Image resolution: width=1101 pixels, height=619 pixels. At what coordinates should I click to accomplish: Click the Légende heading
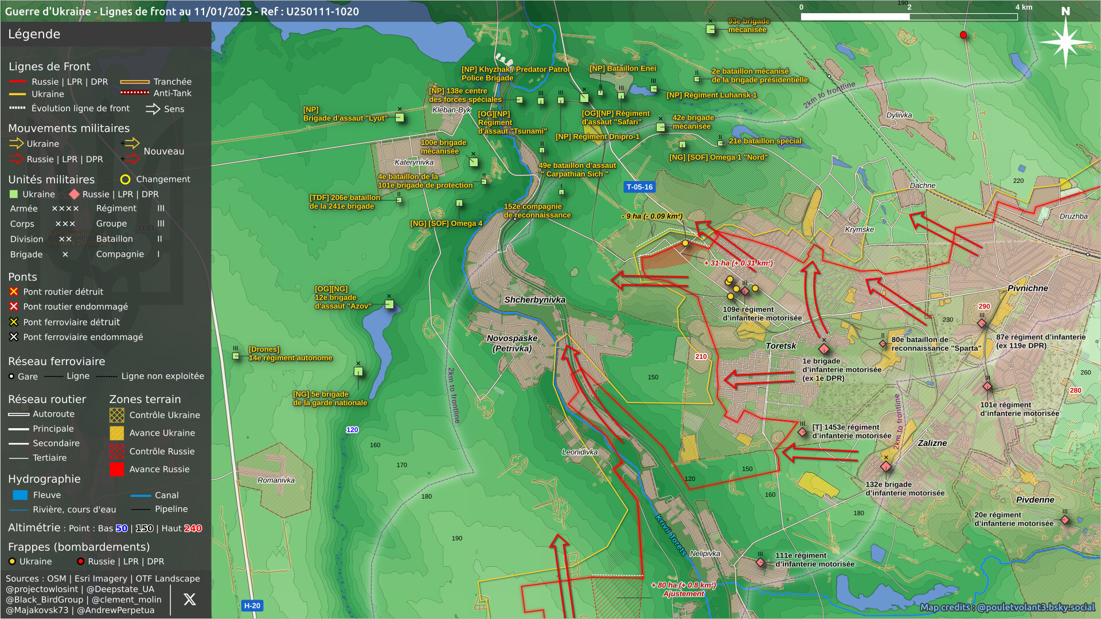point(34,34)
